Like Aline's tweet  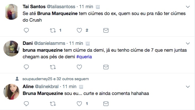pos(79,103)
